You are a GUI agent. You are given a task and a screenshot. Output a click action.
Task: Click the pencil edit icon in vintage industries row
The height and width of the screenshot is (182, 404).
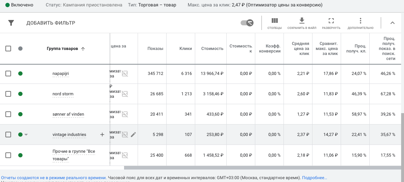pyautogui.click(x=133, y=135)
